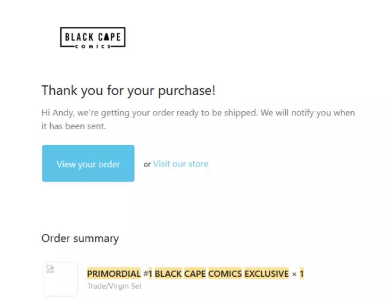
Task: Click the word or before store link
Action: point(147,164)
